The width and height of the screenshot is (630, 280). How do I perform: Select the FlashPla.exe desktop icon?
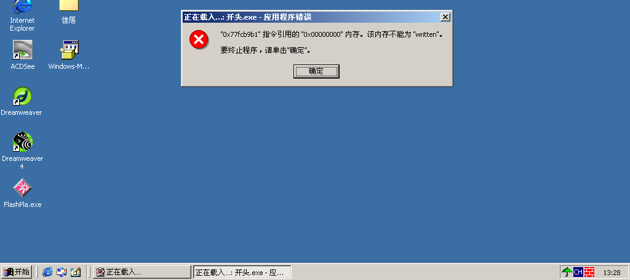coord(23,193)
